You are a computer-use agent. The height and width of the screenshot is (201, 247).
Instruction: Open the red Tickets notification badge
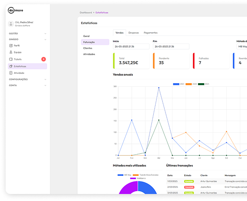(x=44, y=59)
